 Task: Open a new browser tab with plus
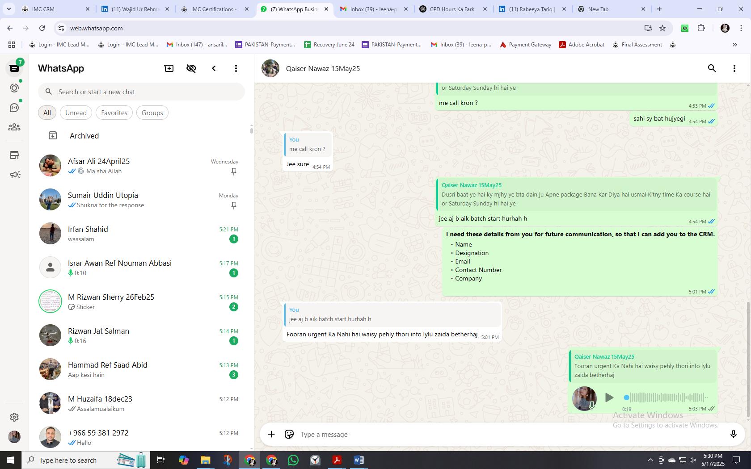pyautogui.click(x=659, y=9)
